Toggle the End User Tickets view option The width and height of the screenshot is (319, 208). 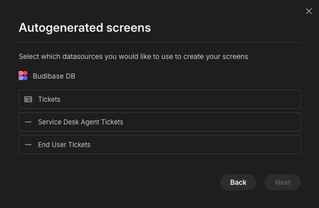(x=160, y=145)
